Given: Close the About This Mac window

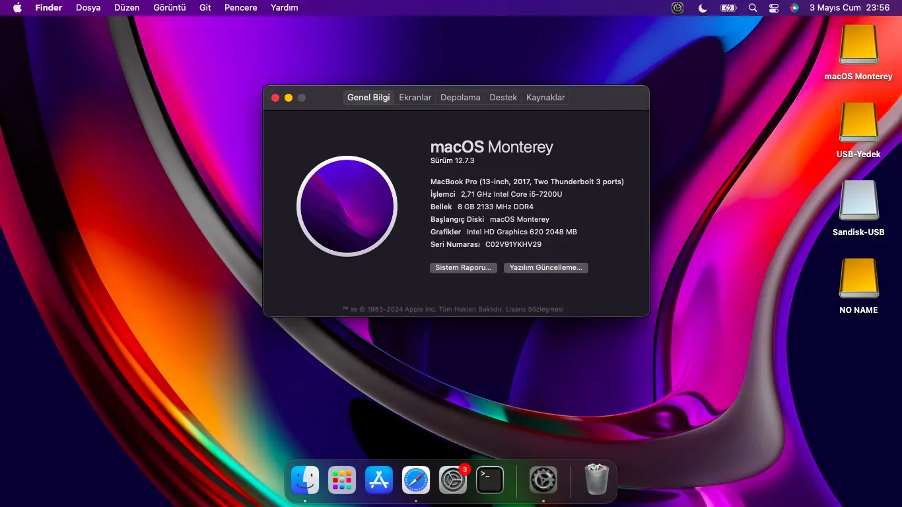Looking at the screenshot, I should click(x=275, y=98).
